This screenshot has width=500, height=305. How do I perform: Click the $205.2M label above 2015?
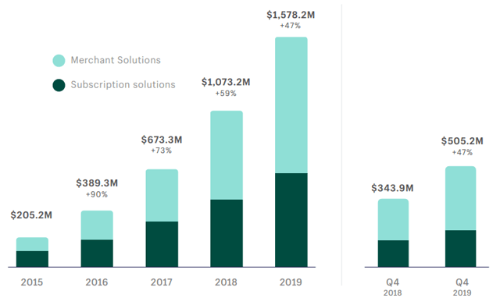31,215
